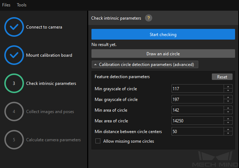Image resolution: width=239 pixels, height=168 pixels.
Task: Collapse Calibration circle detection parameters section
Action: (x=145, y=65)
